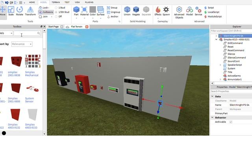This screenshot has width=252, height=142.
Task: Open the Simplex Mechanical toolbox model
Action: (x=33, y=61)
